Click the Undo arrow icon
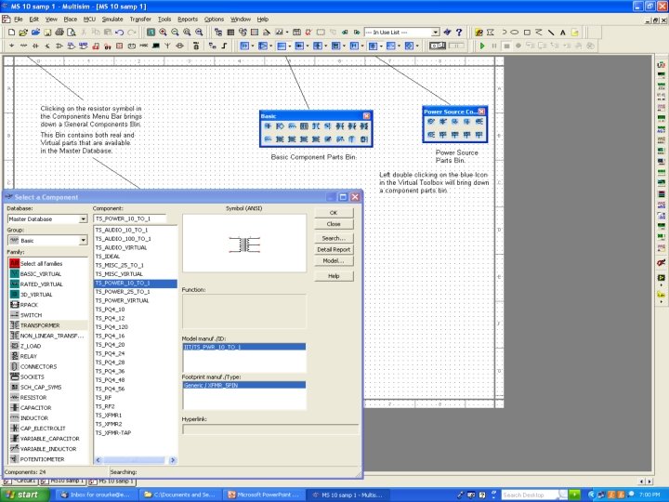 click(x=120, y=33)
